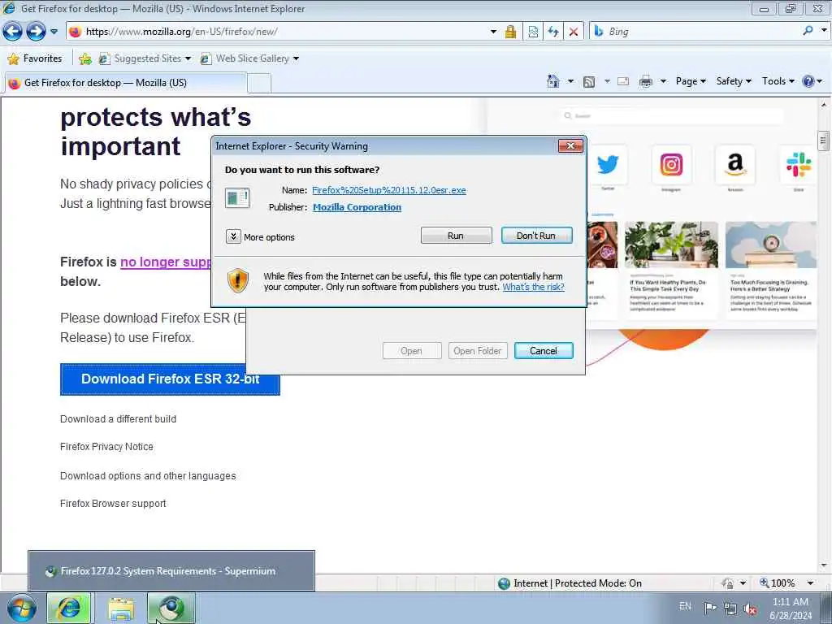832x624 pixels.
Task: Open the Page menu
Action: (x=691, y=81)
